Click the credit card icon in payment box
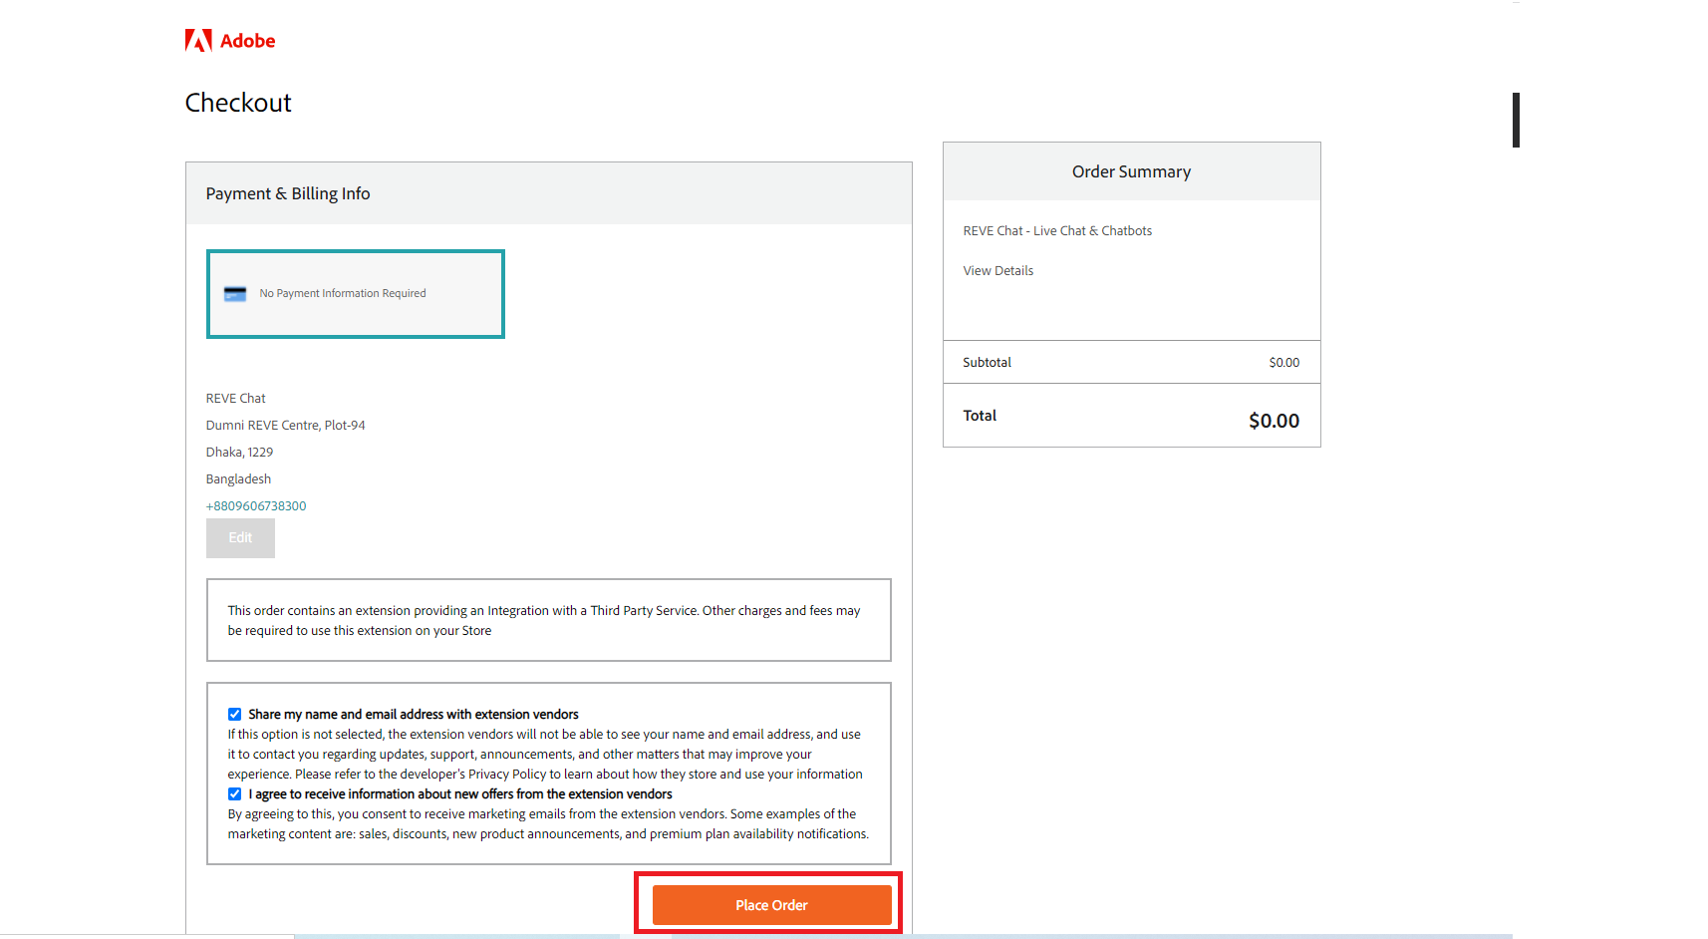This screenshot has width=1708, height=939. click(235, 294)
